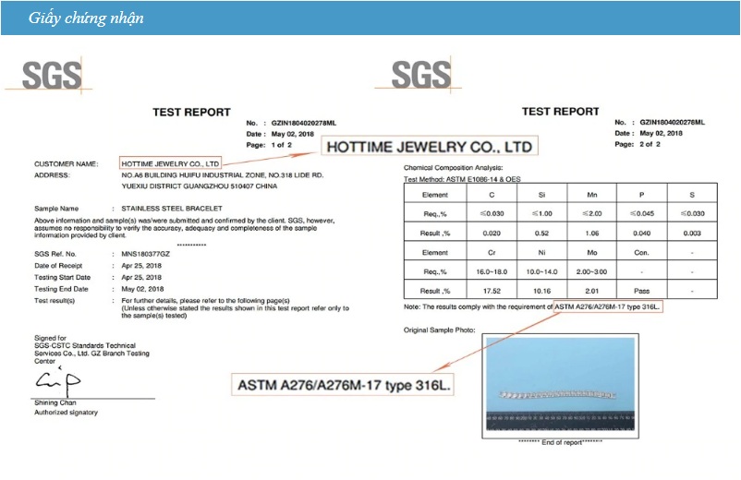Select result cell '0.003' for sulfur
741x480 pixels.
692,234
